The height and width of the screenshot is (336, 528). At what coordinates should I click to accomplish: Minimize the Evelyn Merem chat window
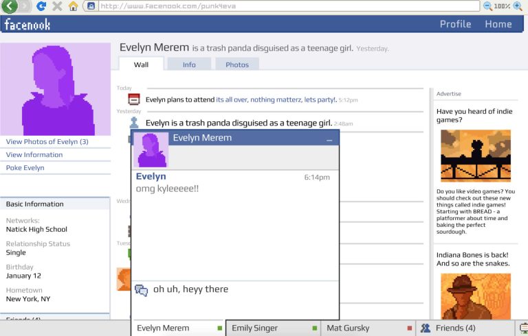tap(329, 139)
